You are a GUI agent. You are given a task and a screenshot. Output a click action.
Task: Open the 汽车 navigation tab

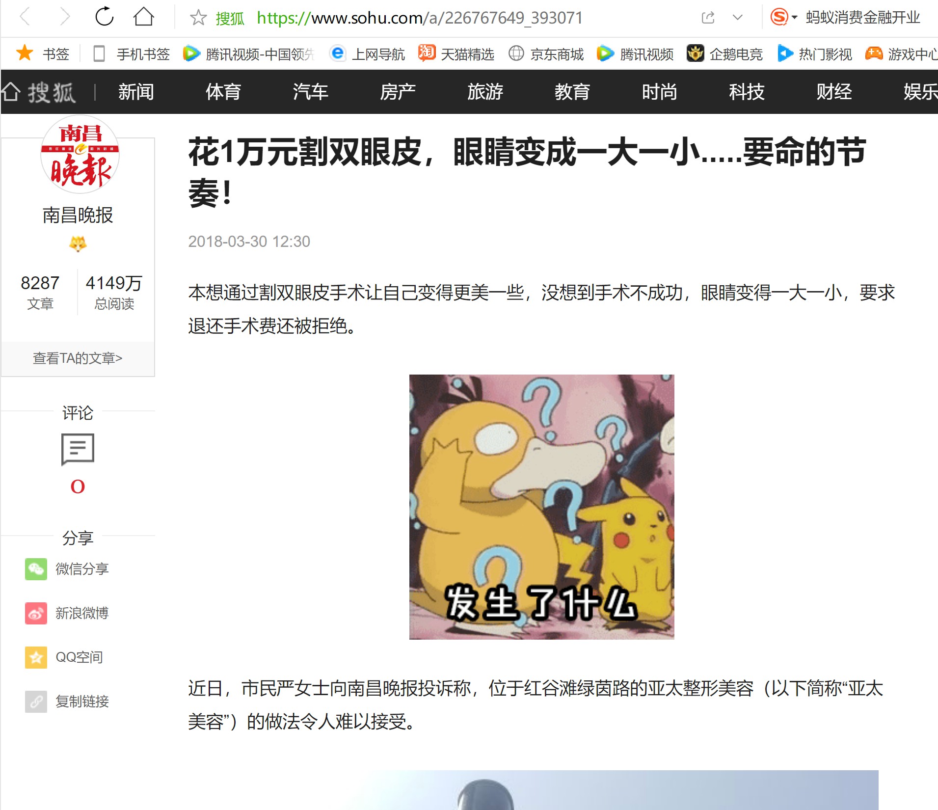point(310,92)
